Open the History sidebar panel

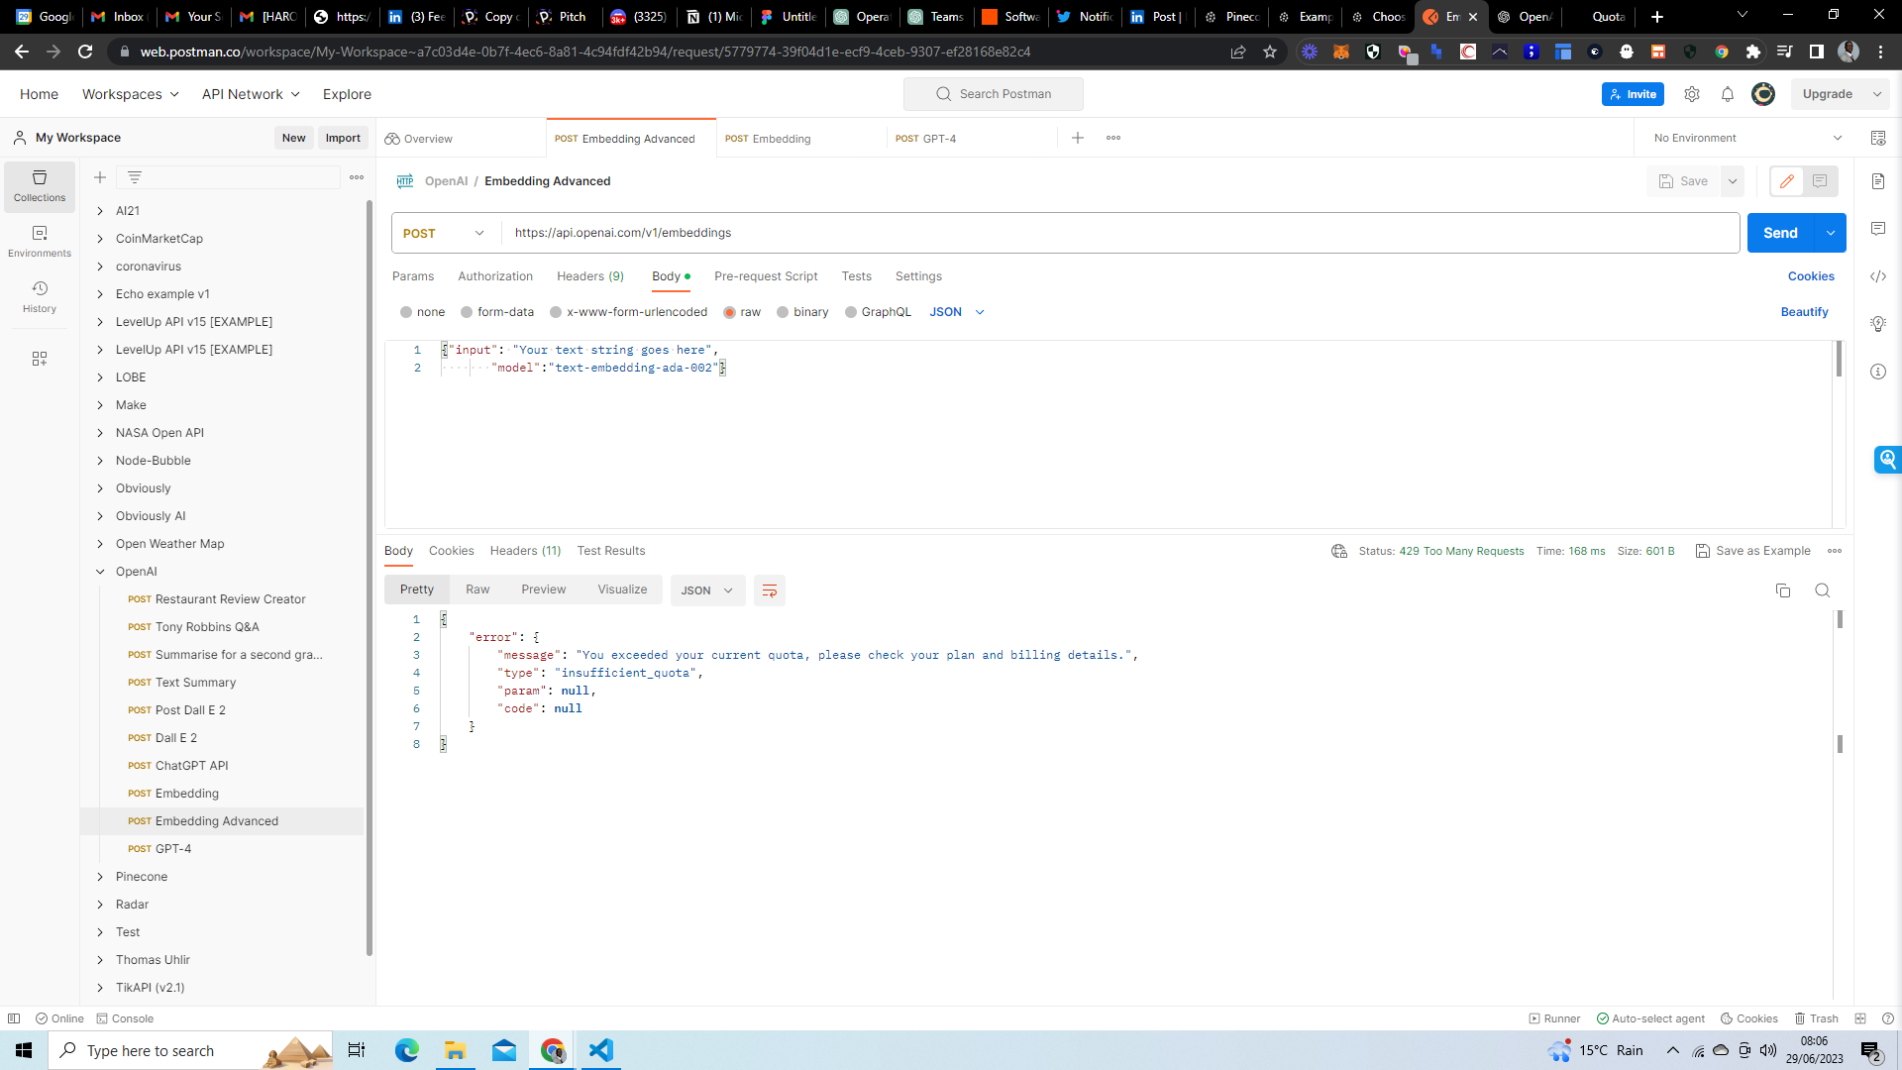(x=40, y=296)
